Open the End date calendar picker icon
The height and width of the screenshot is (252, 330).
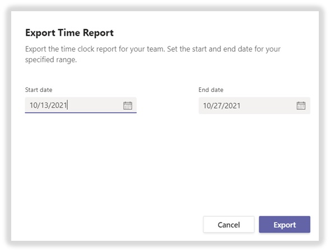(301, 105)
